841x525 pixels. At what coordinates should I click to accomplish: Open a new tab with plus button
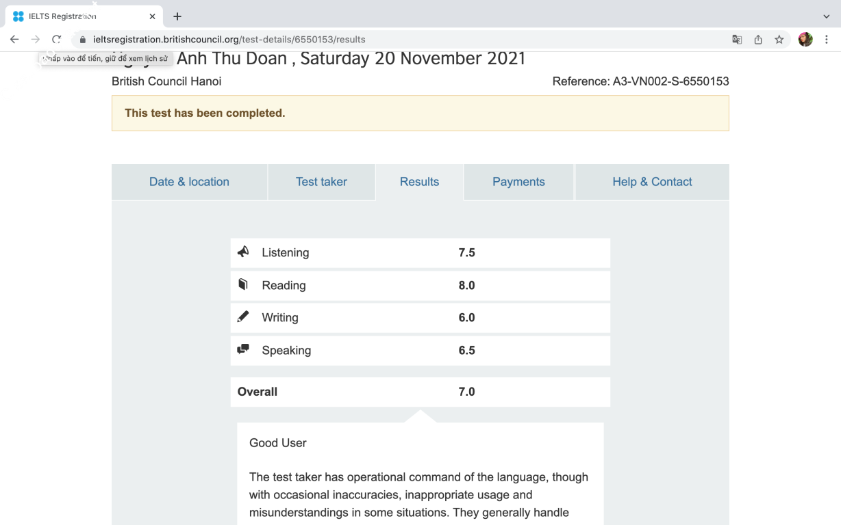point(177,16)
